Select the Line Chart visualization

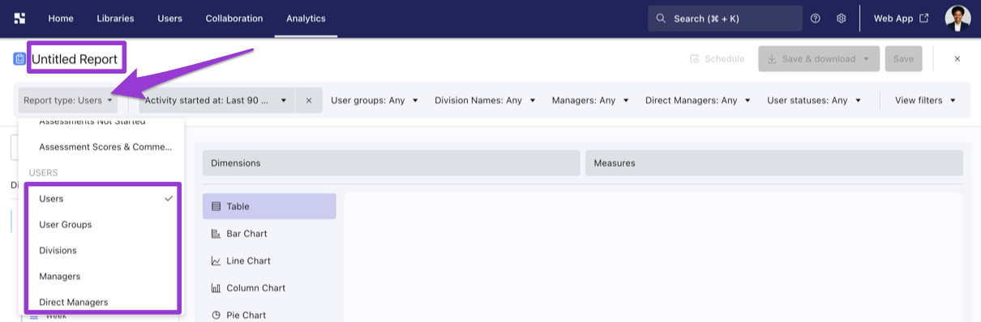point(269,261)
